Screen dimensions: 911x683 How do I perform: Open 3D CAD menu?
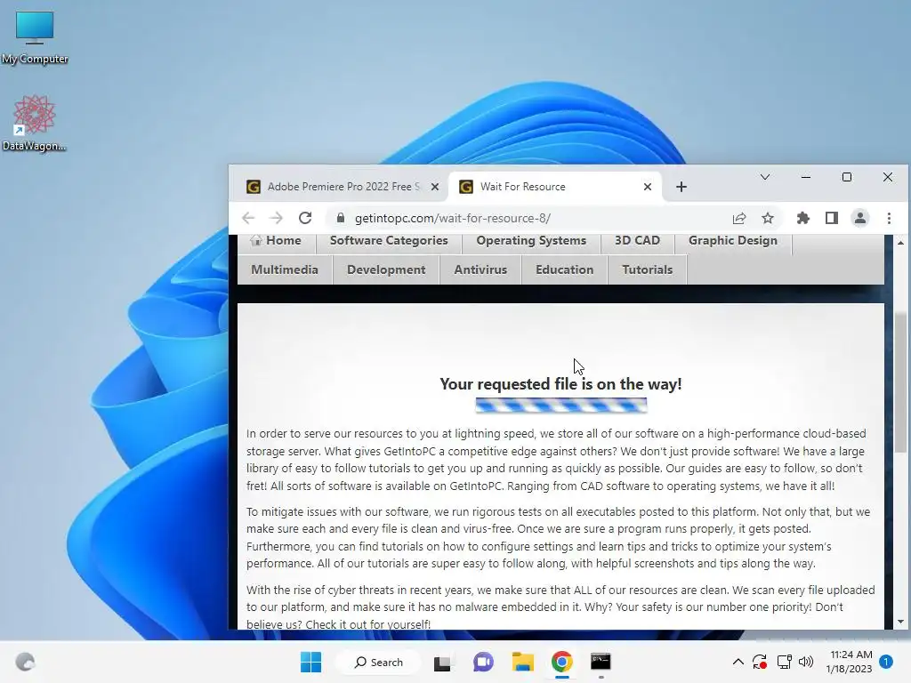pyautogui.click(x=637, y=241)
